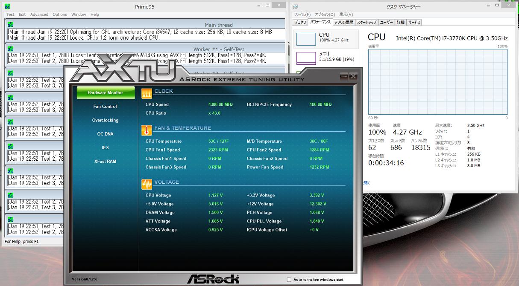Screen dimensions: 519x286
Task: Switch to the プロセス tab in Task Manager
Action: [x=300, y=22]
